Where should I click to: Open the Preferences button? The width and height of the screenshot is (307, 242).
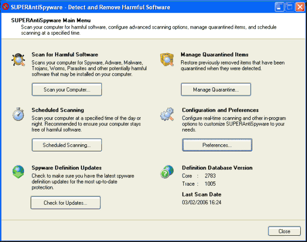[217, 145]
